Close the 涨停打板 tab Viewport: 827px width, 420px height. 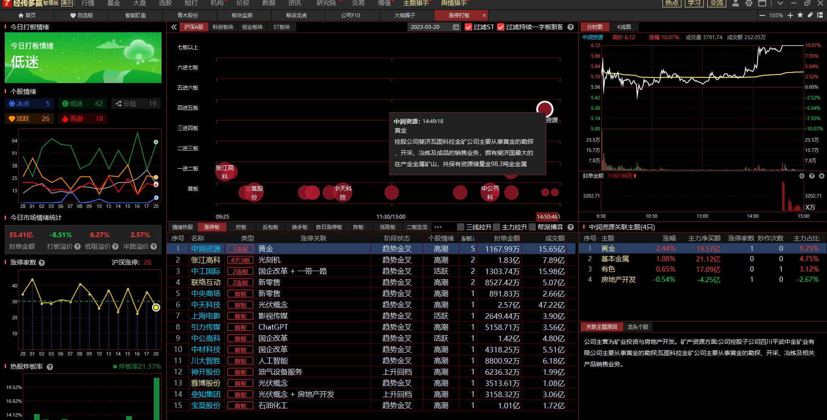(484, 15)
